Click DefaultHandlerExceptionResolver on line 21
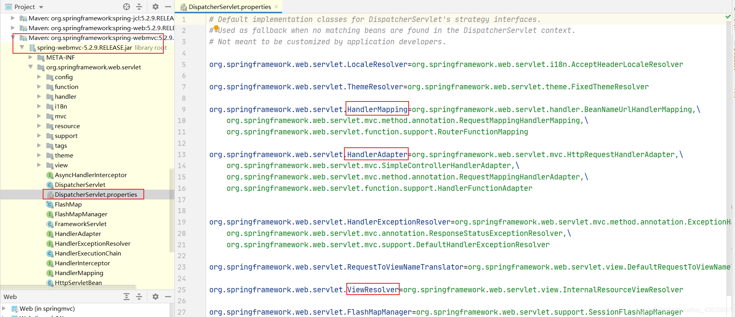Screen dimensions: 735x317 tap(483, 245)
